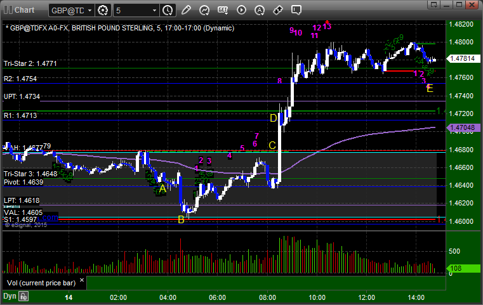Open time template clock menu
Screen dimensions: 483x305
168,11
